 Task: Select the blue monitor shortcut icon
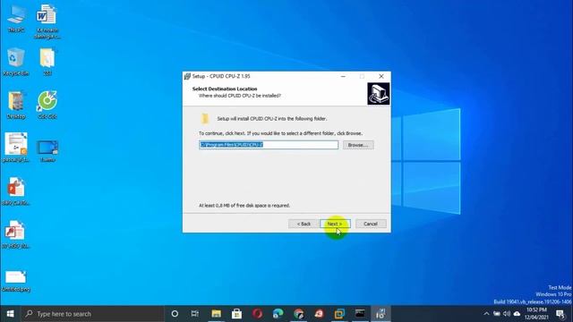tap(47, 151)
